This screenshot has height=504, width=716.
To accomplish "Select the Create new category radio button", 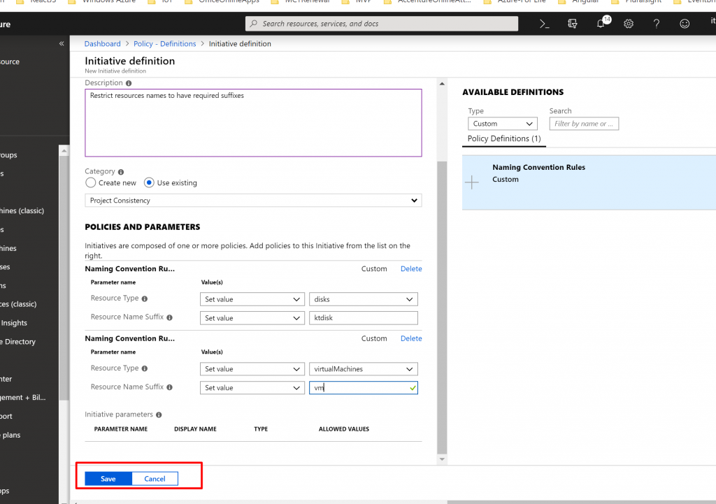I will [91, 182].
